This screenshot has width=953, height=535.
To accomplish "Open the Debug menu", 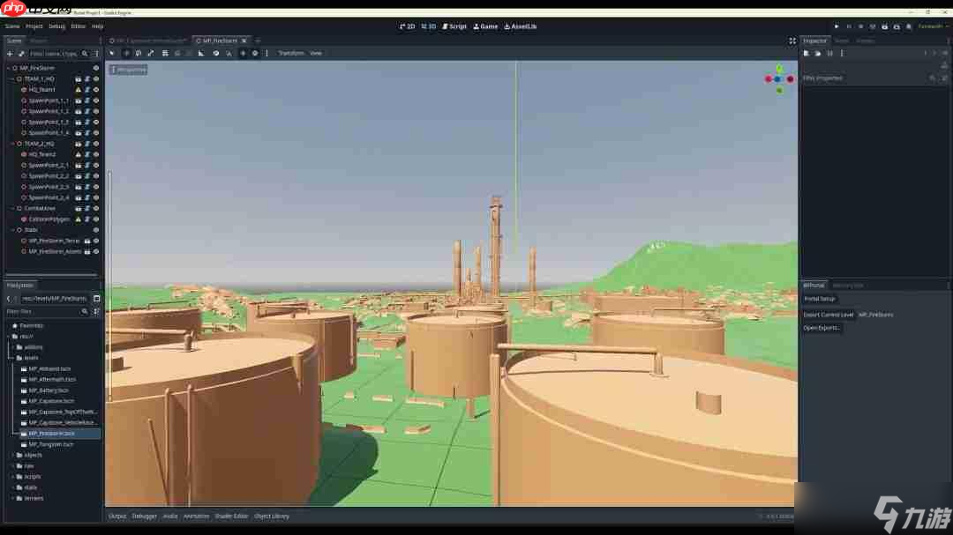I will [56, 26].
